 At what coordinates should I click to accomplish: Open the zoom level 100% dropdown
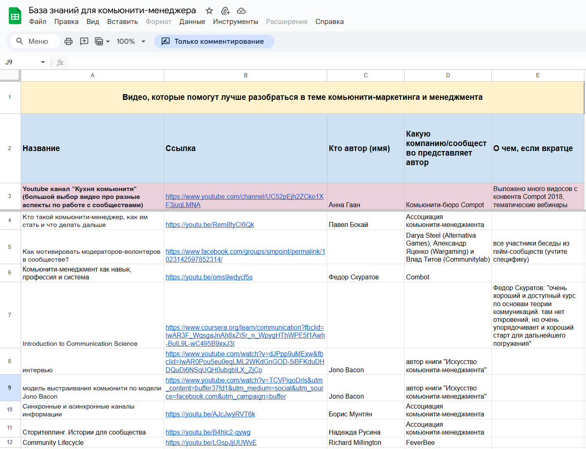pos(131,41)
